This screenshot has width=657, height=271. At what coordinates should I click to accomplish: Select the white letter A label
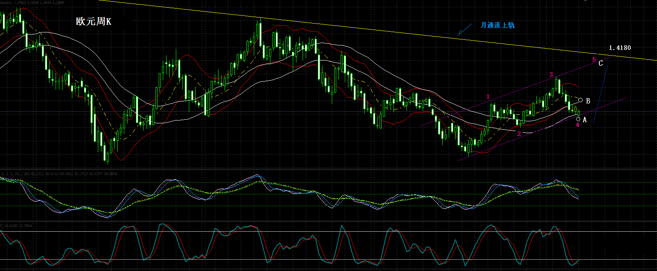[585, 120]
